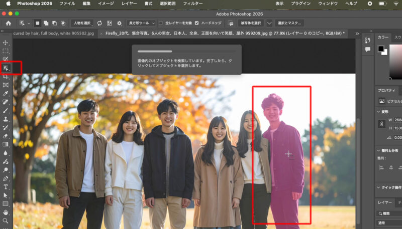Open dropdown arrow beside 被写体を選択
Screen dimensions: 402x229
coord(269,23)
